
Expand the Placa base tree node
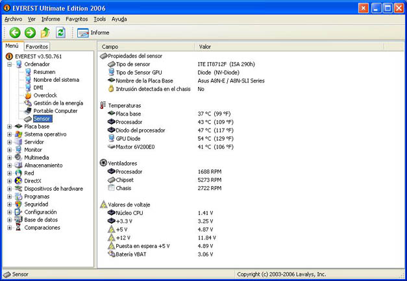[9, 127]
